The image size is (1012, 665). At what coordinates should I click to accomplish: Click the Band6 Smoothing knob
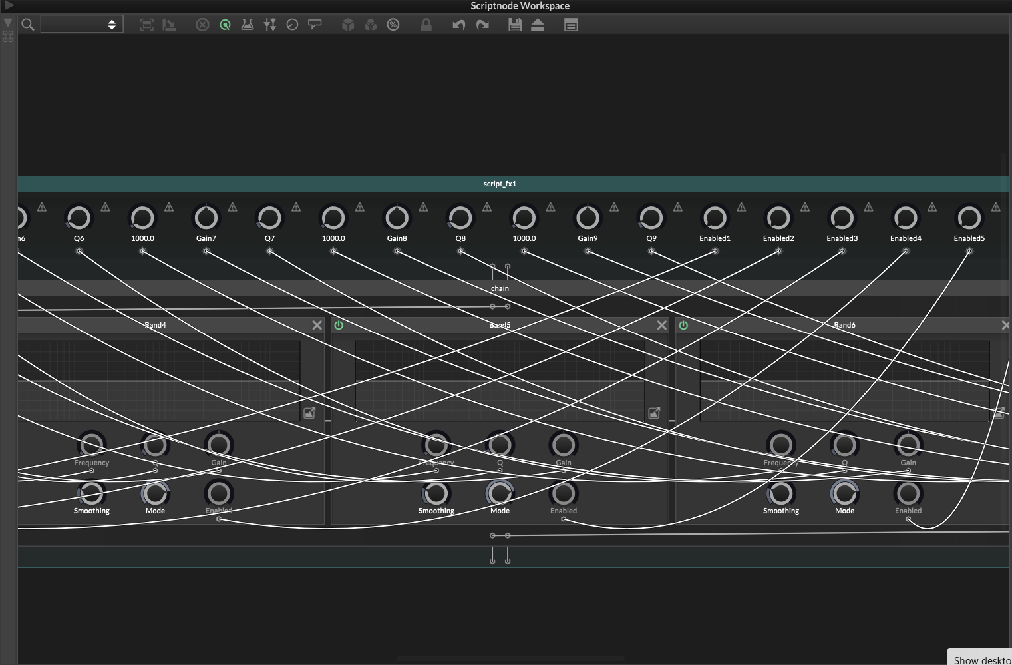[780, 493]
